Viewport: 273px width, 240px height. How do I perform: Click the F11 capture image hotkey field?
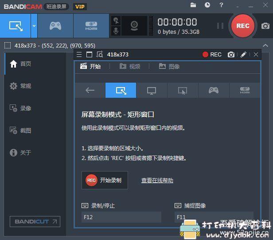tap(214, 217)
